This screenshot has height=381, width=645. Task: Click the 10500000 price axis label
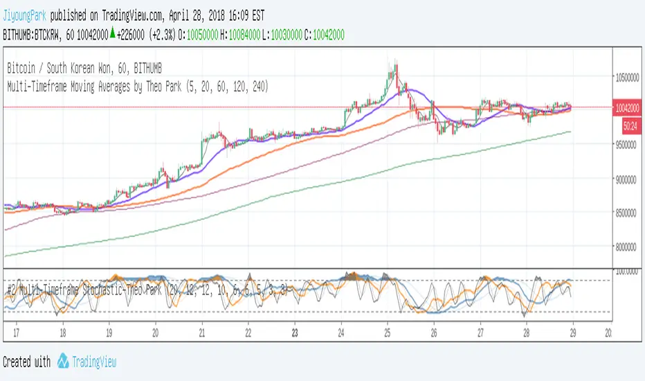click(x=627, y=77)
